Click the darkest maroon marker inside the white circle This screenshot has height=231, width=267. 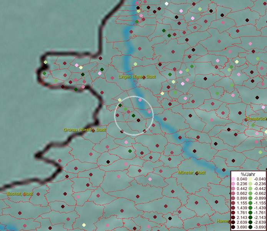click(138, 121)
